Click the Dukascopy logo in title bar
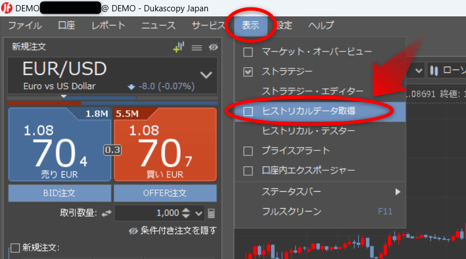The width and height of the screenshot is (466, 259). coord(7,8)
